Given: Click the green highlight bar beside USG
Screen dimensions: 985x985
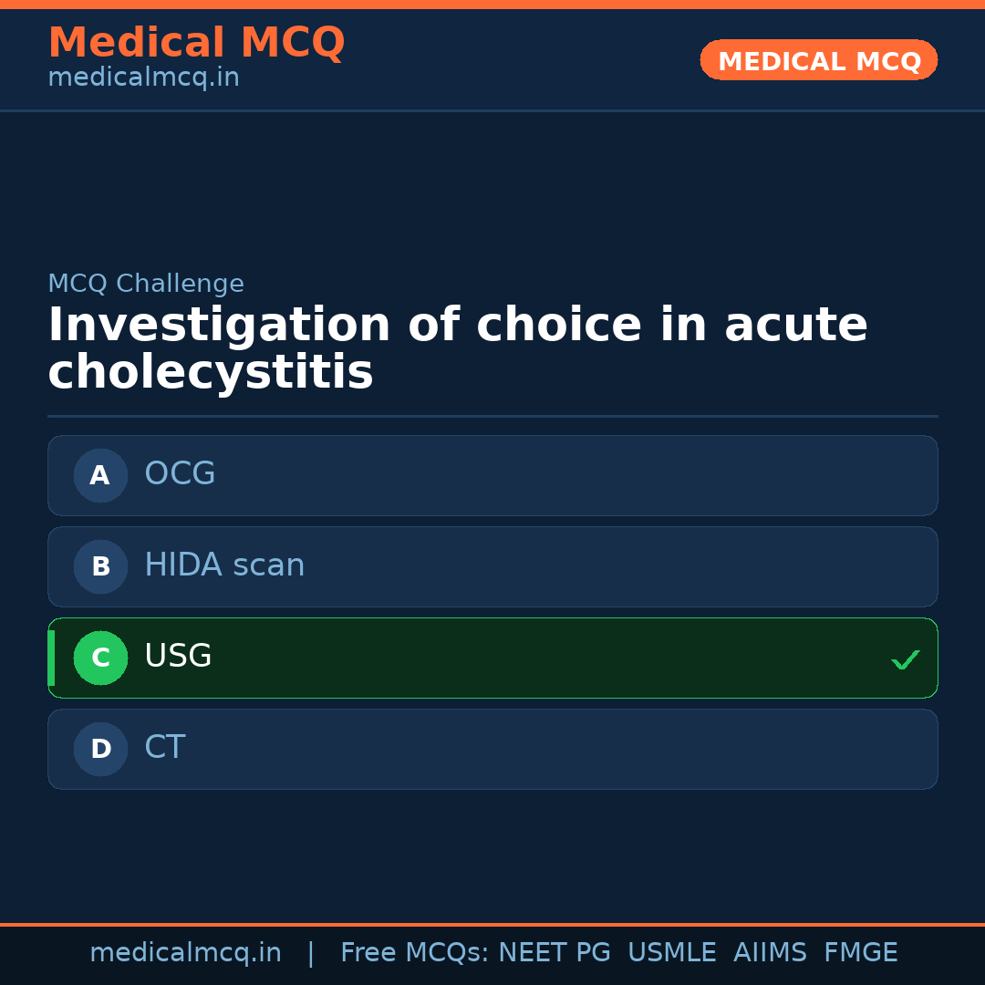Looking at the screenshot, I should point(50,658).
